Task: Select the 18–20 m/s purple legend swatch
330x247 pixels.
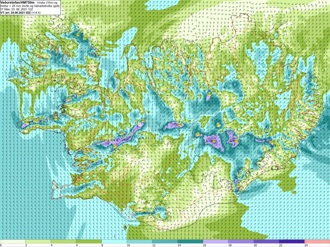Action: tap(241, 242)
